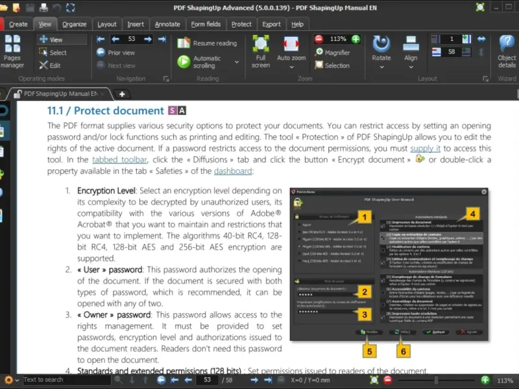519x389 pixels.
Task: Open the Insert tab
Action: 136,24
